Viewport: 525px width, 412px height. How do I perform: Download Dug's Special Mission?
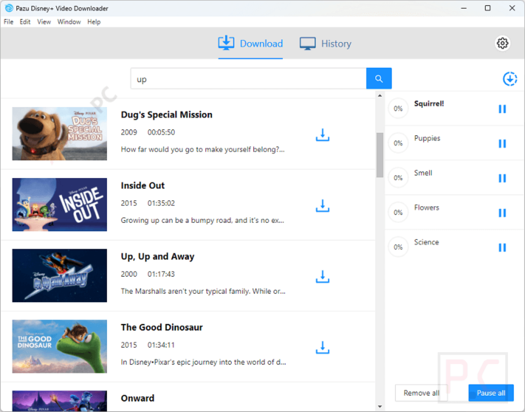pyautogui.click(x=322, y=136)
